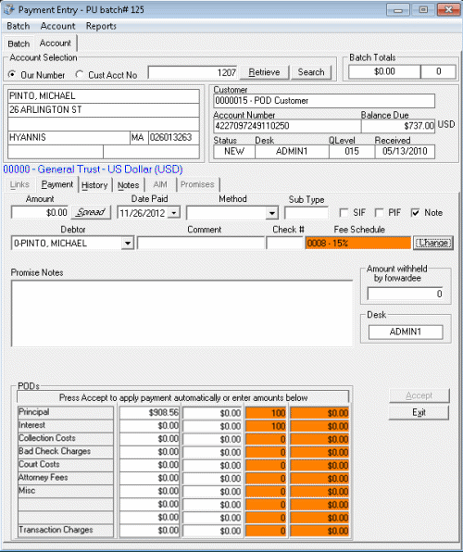Click the Spread button
This screenshot has width=463, height=552.
click(x=91, y=212)
